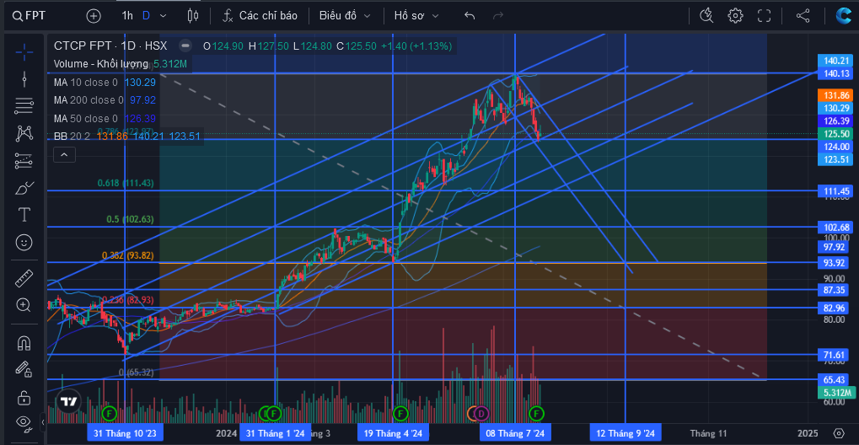
Task: Click the 12 Tháng 9 '24 date label
Action: 625,433
